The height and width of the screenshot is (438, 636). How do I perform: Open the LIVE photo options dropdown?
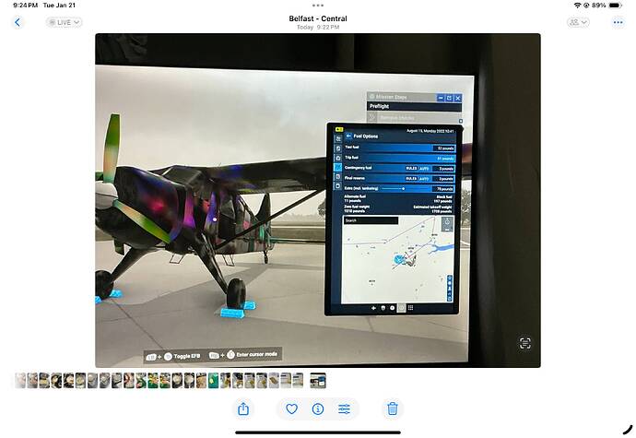tap(65, 22)
